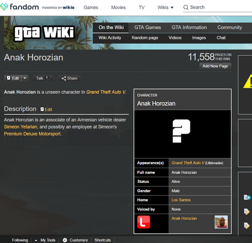Open the Videos section

(175, 37)
